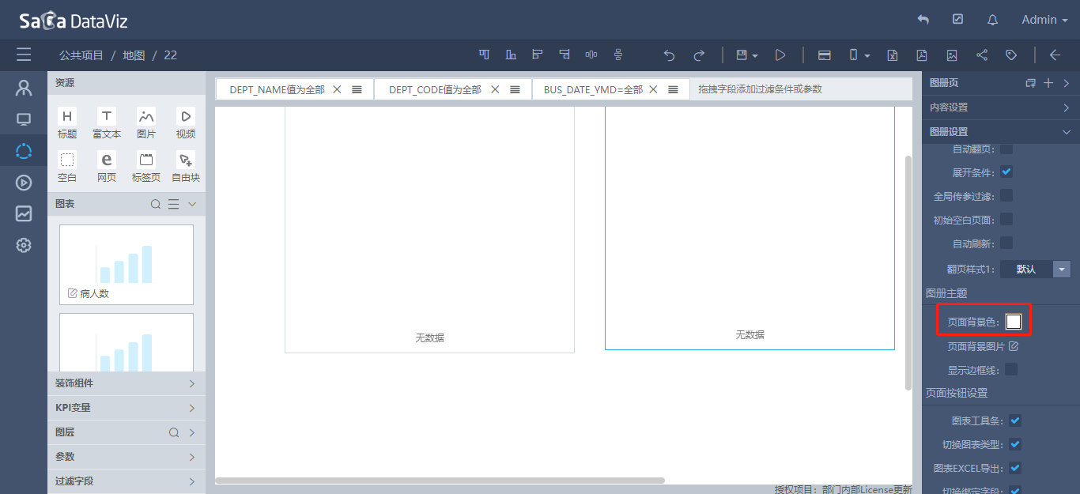Click the align right toolbar icon
This screenshot has width=1080, height=494.
[x=565, y=55]
